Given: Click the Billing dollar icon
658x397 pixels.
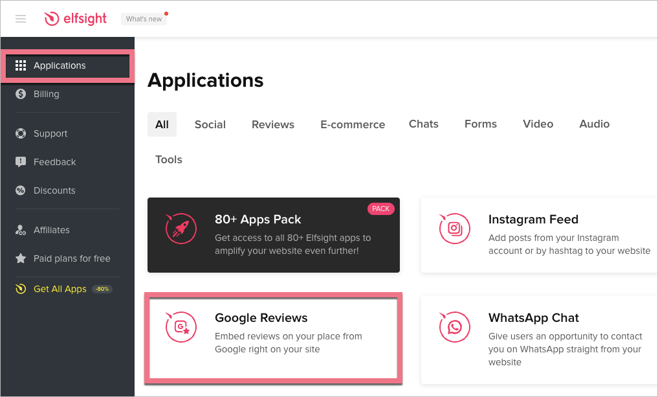Looking at the screenshot, I should click(x=21, y=94).
